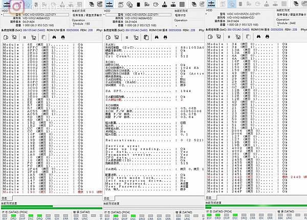Click the stacked windows icon in right window toolbar
Screen dimensions: 307x220
click(296, 4)
